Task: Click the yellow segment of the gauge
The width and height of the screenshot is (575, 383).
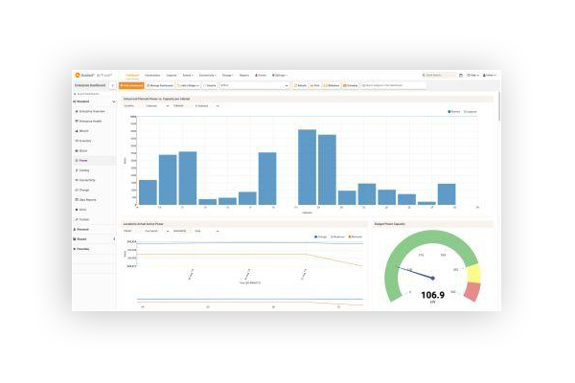Action: (x=473, y=273)
